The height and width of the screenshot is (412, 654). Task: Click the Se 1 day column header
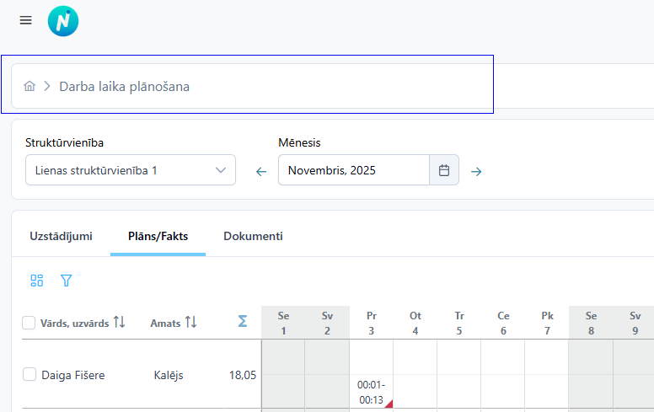pos(284,324)
